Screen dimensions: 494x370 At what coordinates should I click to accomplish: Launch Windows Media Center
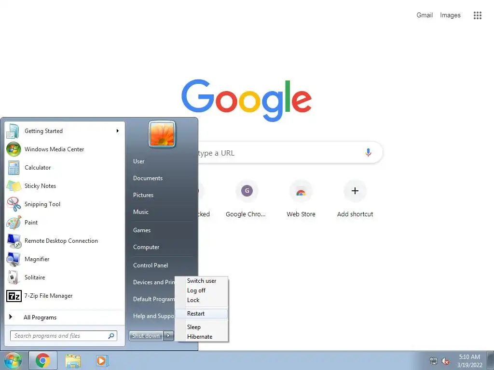point(65,149)
